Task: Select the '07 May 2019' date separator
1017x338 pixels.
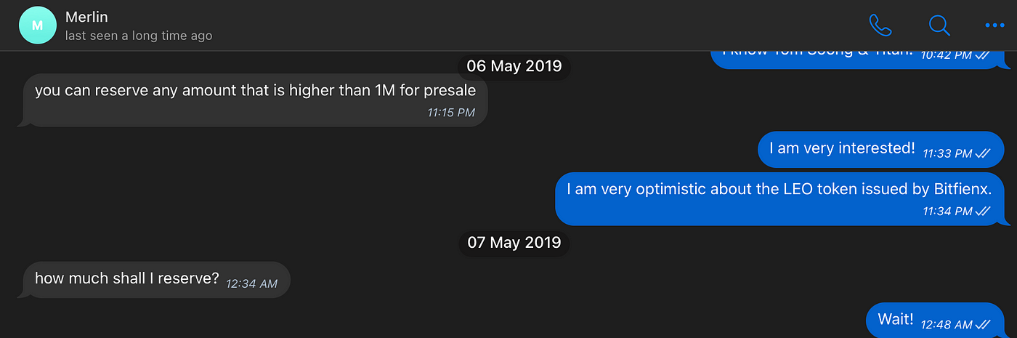Action: [x=514, y=242]
